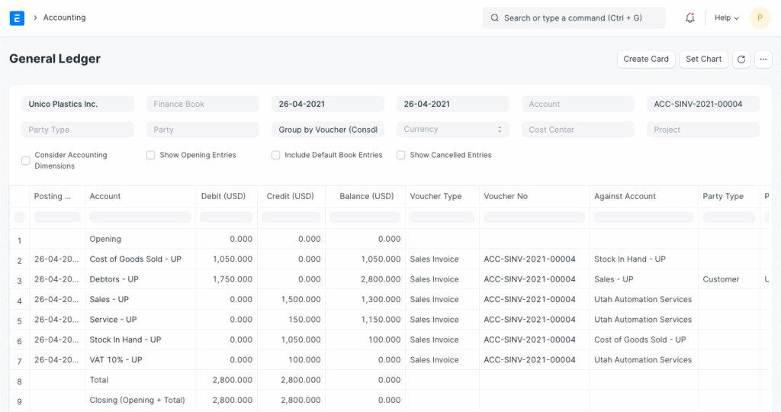The image size is (781, 412).
Task: Check Include Default Book Entries
Action: [276, 155]
